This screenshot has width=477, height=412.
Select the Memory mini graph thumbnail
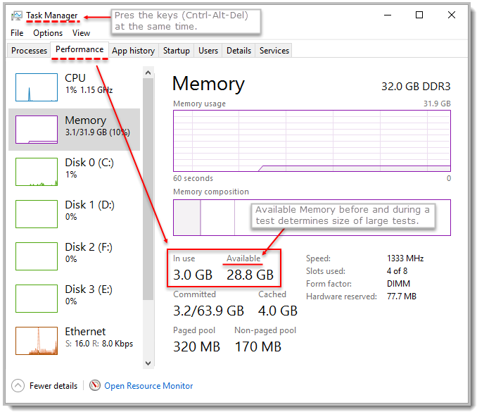pyautogui.click(x=36, y=129)
